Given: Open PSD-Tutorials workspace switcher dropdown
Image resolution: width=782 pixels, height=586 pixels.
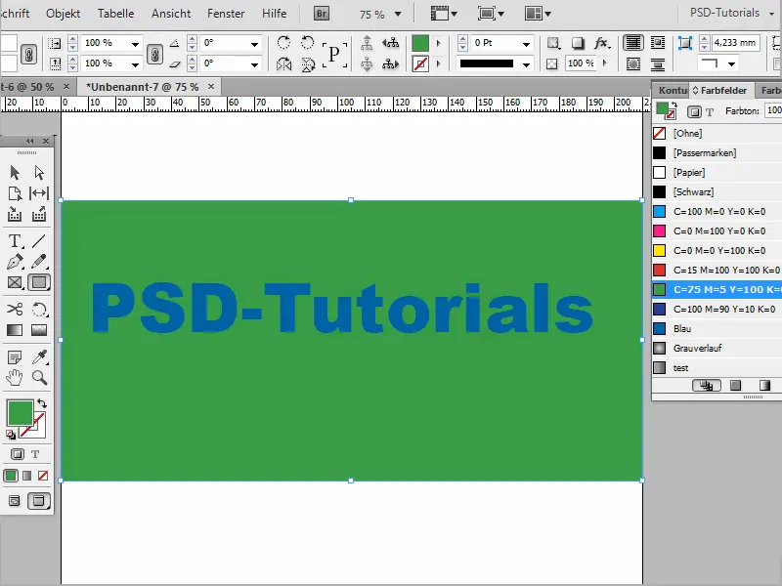Looking at the screenshot, I should point(731,13).
